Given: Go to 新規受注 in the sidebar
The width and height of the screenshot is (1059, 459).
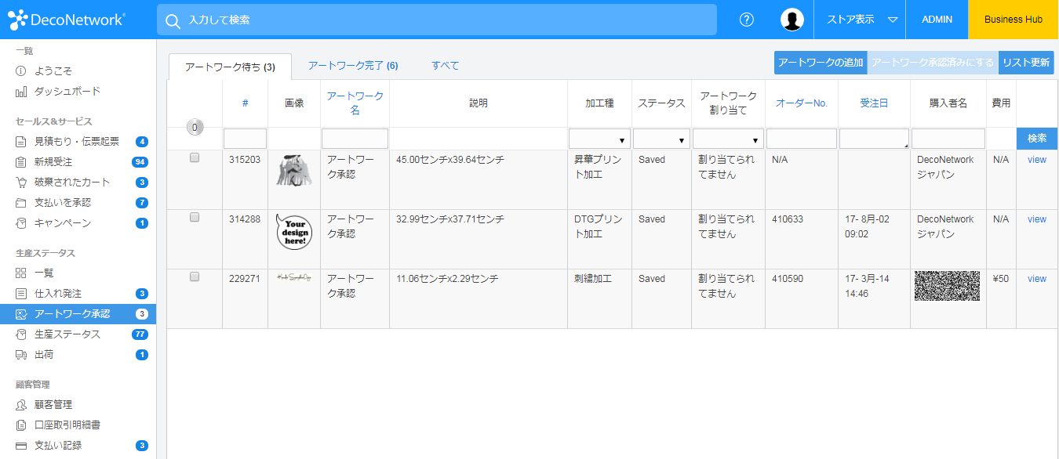Looking at the screenshot, I should click(53, 162).
